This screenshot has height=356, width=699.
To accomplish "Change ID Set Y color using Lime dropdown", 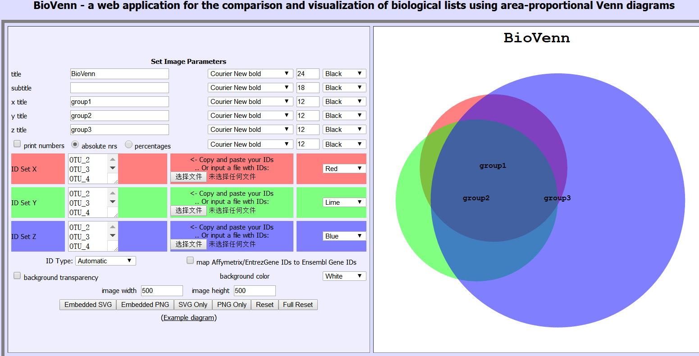I will pyautogui.click(x=344, y=202).
